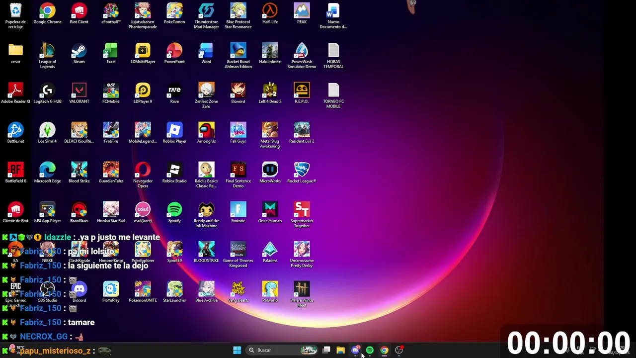Switch to Chrome in the taskbar
636x358 pixels.
coord(384,350)
